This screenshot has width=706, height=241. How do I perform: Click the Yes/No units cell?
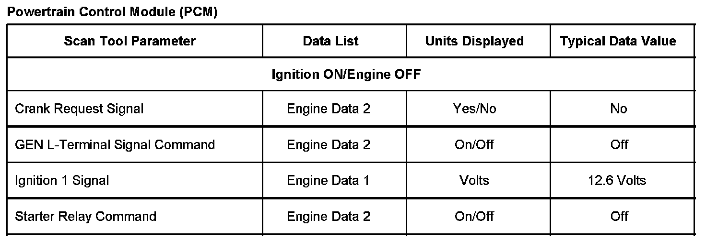coord(474,109)
